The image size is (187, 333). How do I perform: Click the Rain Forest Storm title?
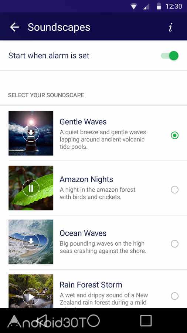[91, 285]
